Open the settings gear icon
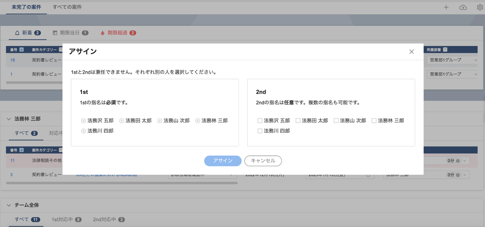 click(x=480, y=7)
